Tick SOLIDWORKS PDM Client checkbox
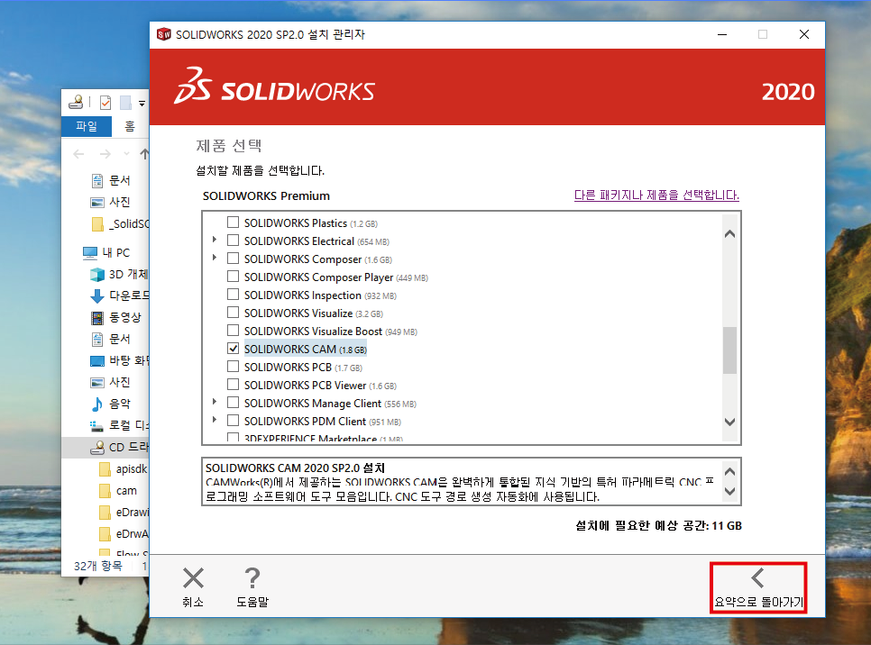Screen dimensions: 871x645 click(234, 421)
